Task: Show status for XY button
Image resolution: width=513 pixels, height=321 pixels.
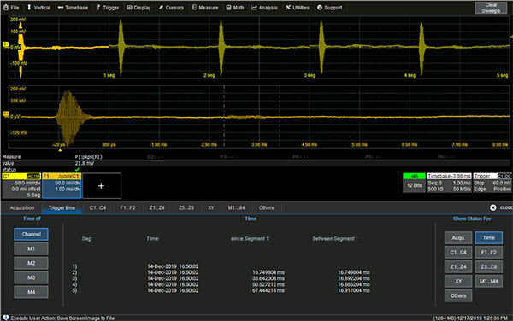Action: click(x=458, y=281)
